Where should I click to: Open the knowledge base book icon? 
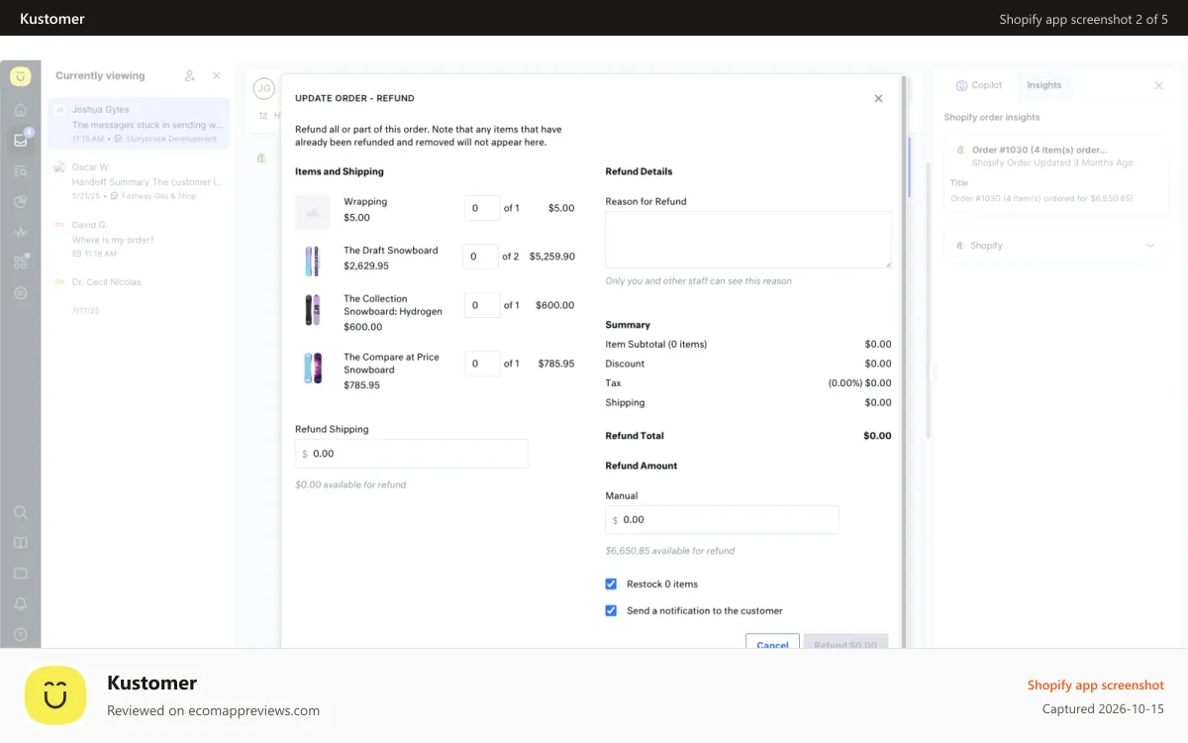point(20,543)
